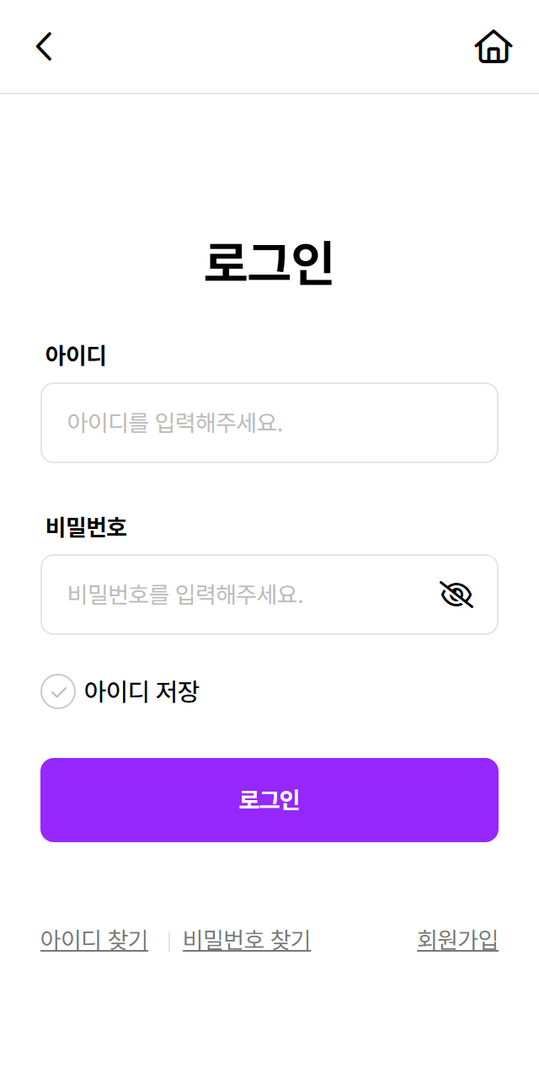
Task: Open 비밀번호 찾기 to recover password
Action: [247, 939]
